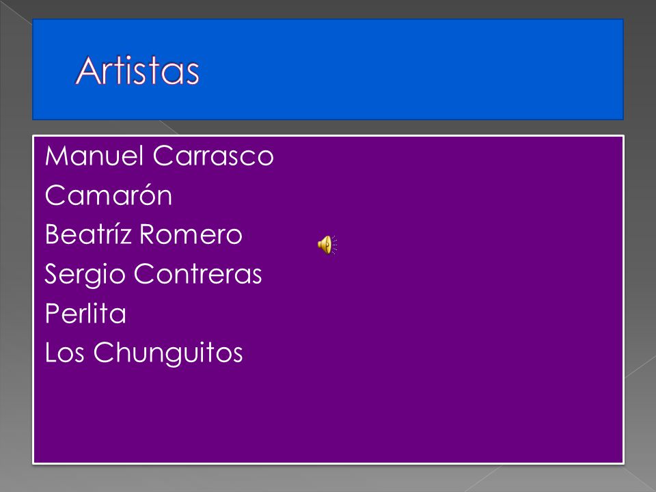Click the Camarón list entry
Image resolution: width=656 pixels, height=492 pixels.
(109, 195)
